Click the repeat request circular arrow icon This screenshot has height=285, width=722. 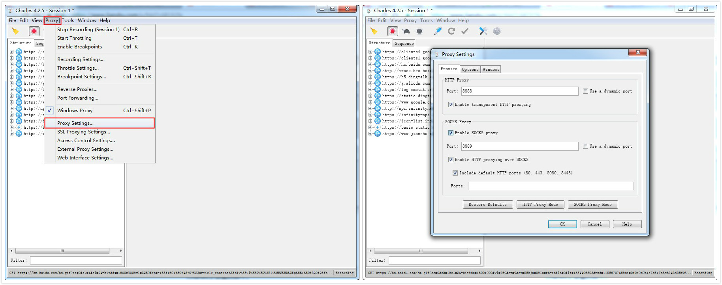tap(451, 31)
